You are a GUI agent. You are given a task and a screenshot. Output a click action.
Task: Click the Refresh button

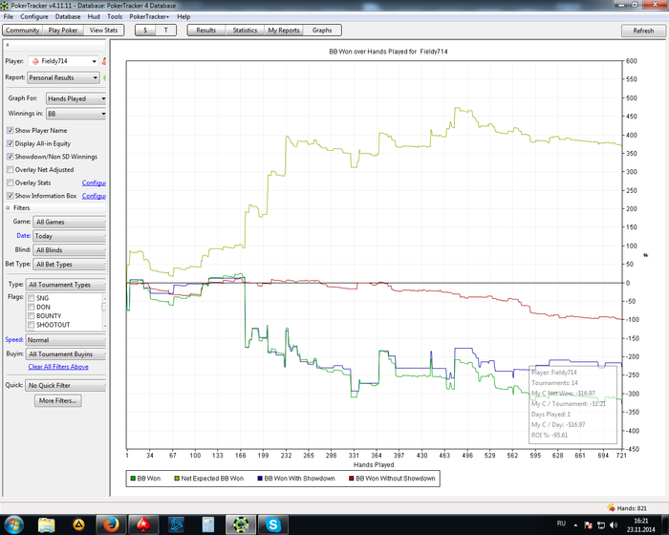(643, 31)
